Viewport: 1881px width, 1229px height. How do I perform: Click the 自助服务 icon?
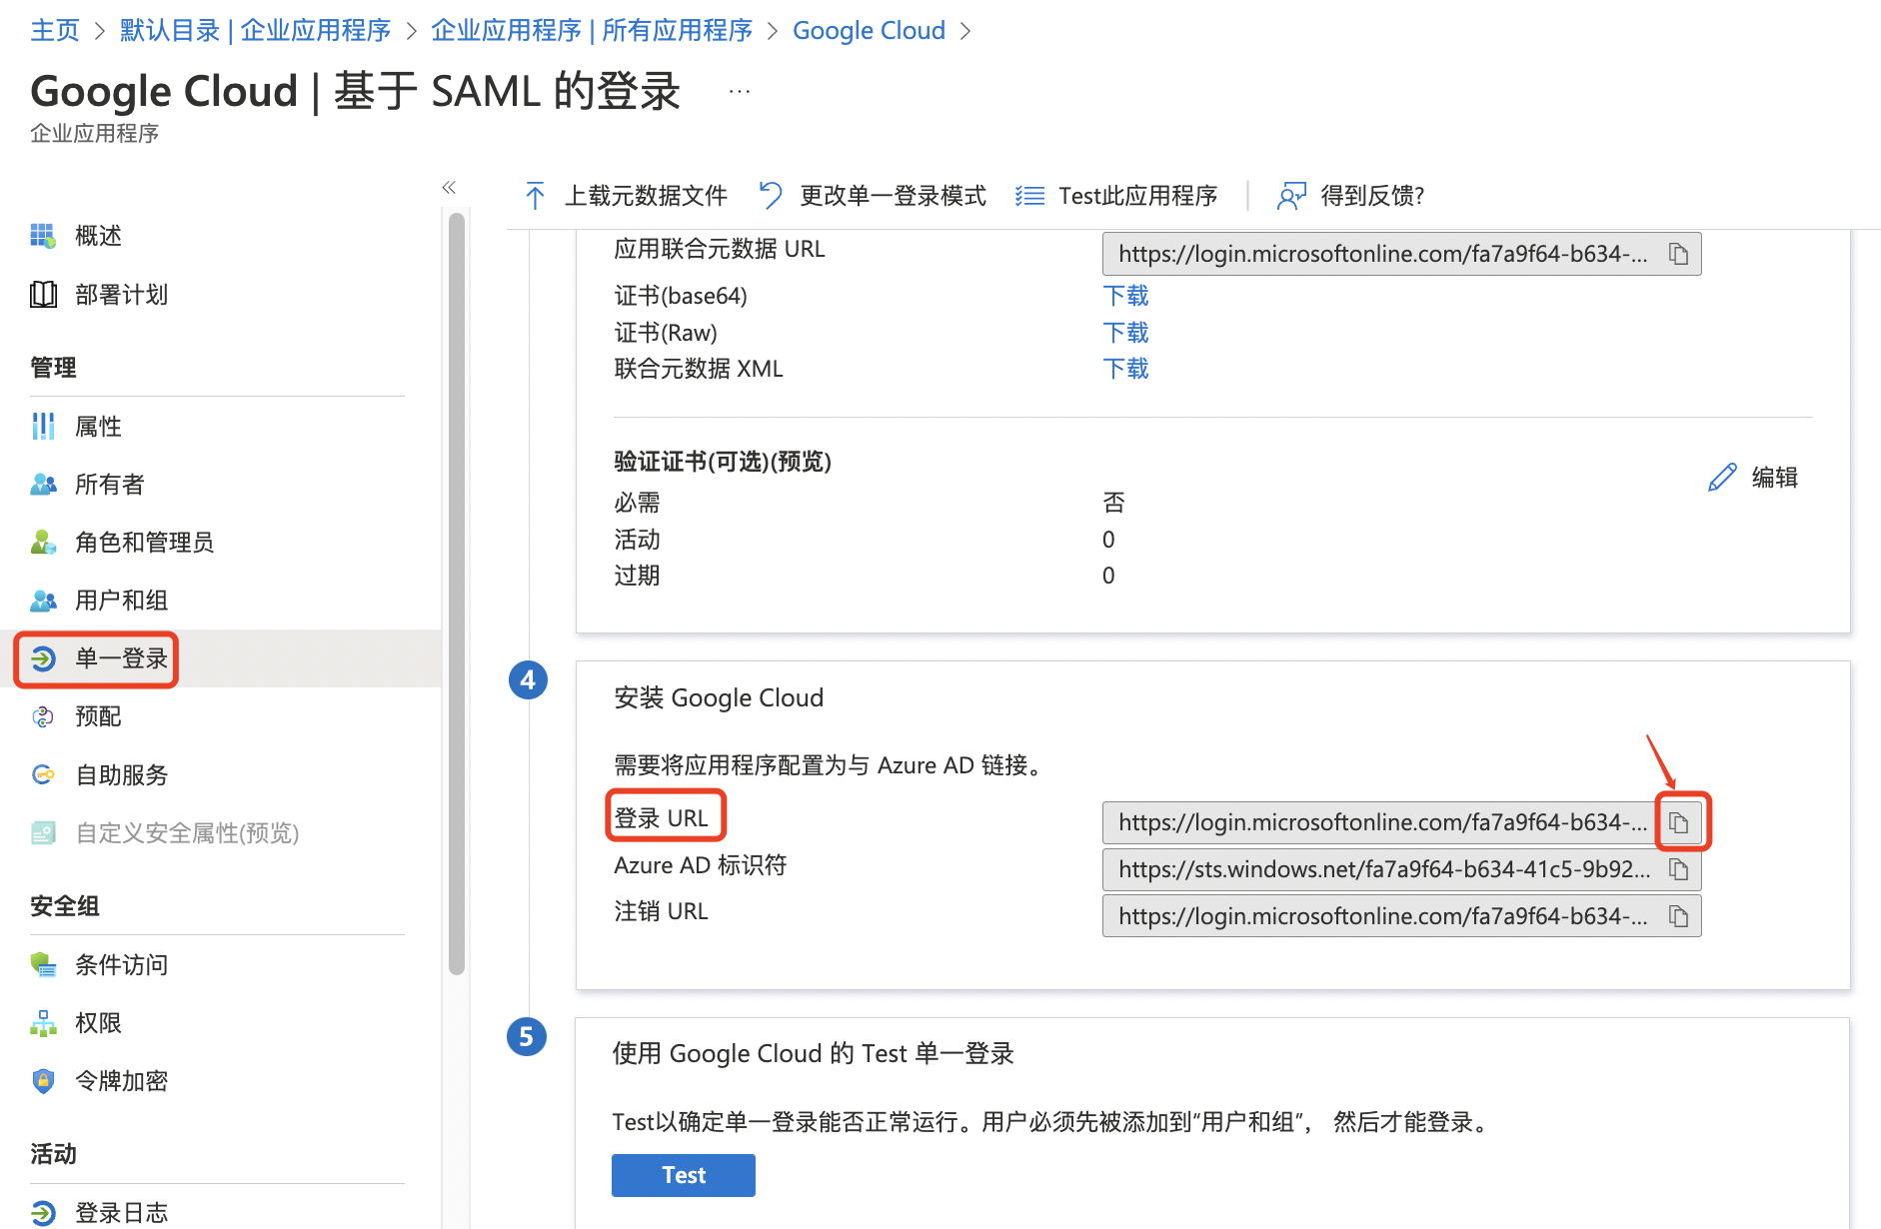pos(43,774)
